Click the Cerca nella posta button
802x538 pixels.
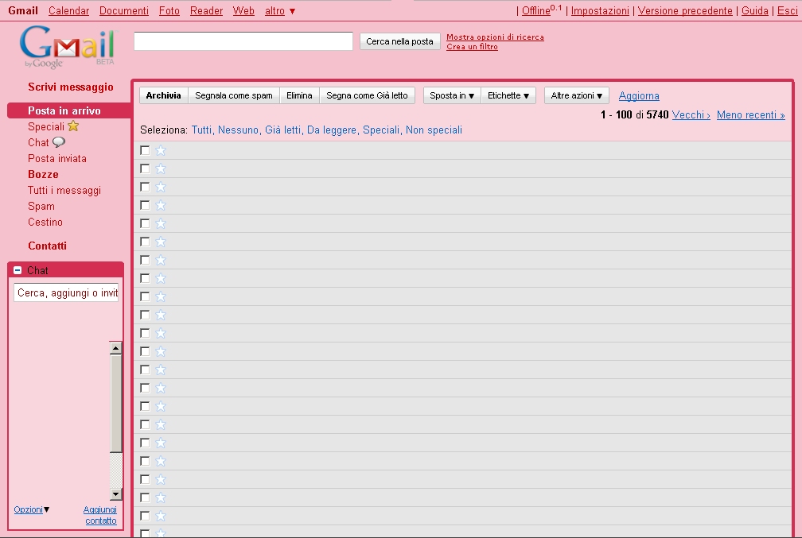[x=399, y=41]
